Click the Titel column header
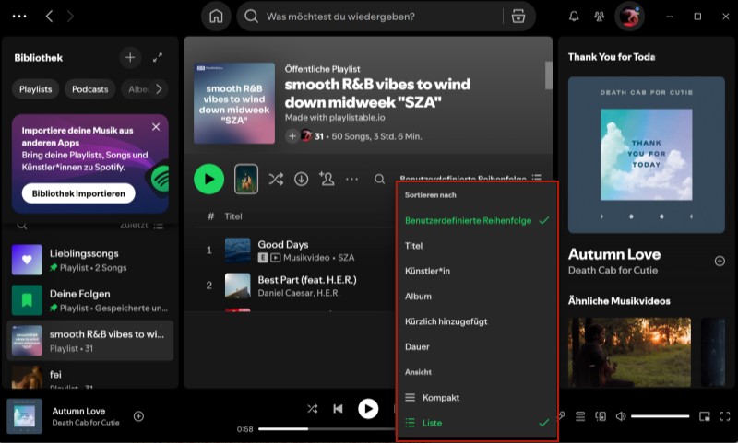This screenshot has width=738, height=443. coord(233,216)
